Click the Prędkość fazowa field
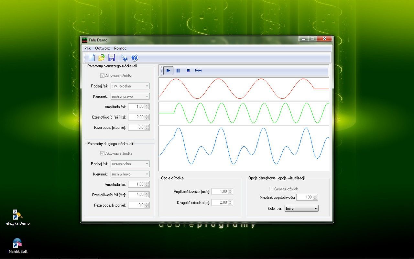 point(220,191)
